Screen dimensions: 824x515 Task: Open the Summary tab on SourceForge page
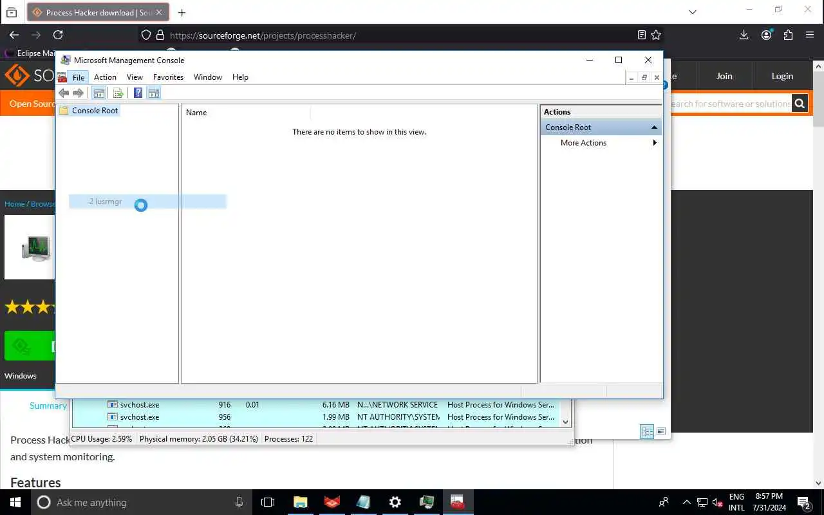tap(48, 406)
